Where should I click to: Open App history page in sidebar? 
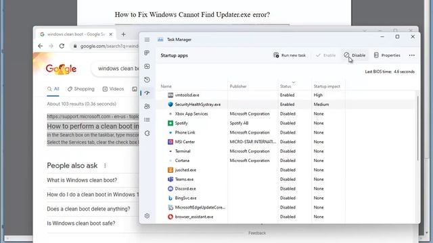click(x=147, y=80)
